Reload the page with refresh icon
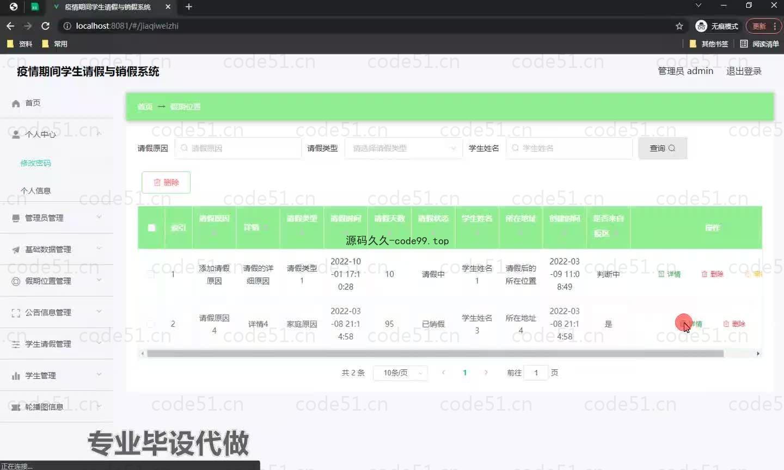 46,26
